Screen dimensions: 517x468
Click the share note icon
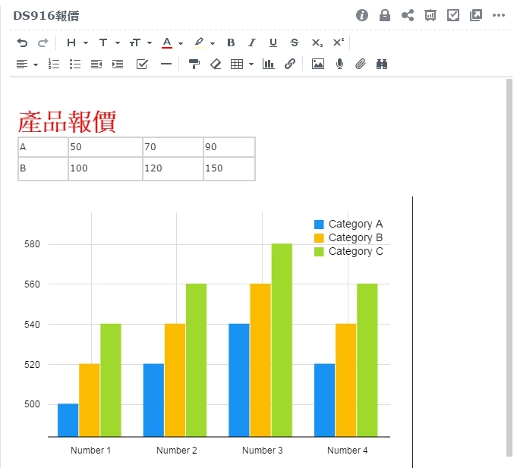(408, 15)
